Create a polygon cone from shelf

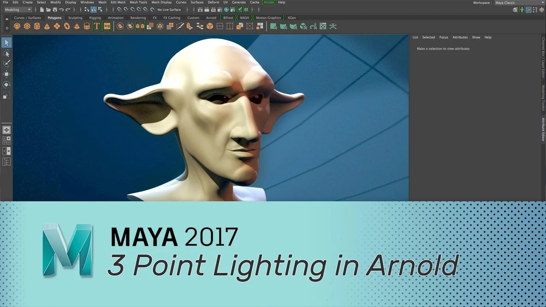coord(47,26)
